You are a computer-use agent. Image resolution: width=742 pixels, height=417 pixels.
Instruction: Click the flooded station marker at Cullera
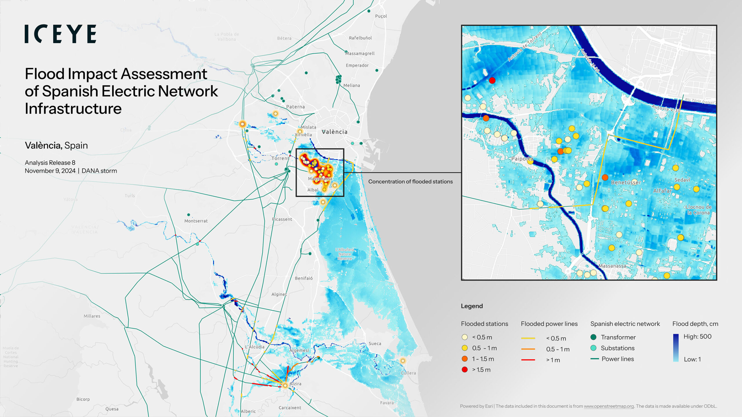click(x=403, y=361)
